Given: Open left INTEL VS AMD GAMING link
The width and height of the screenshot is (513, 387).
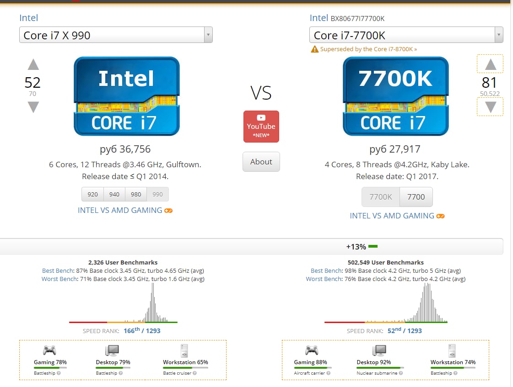Looking at the screenshot, I should tap(120, 210).
